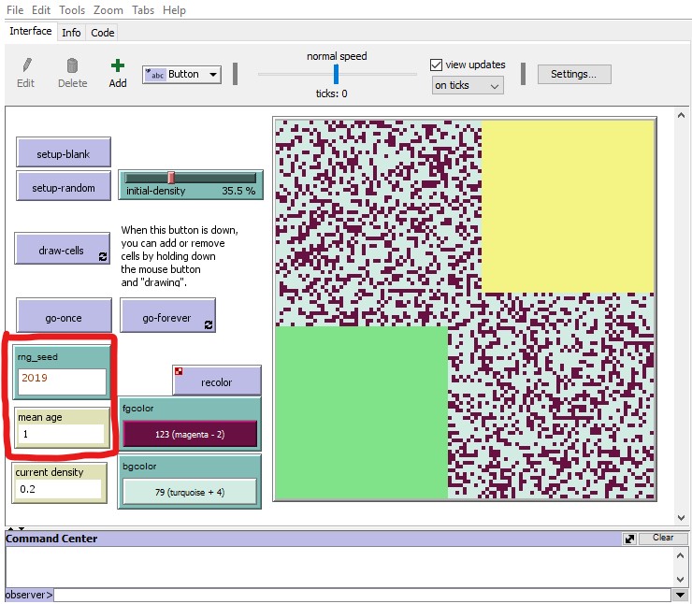Open the Tools menu
This screenshot has width=692, height=604.
pos(72,9)
